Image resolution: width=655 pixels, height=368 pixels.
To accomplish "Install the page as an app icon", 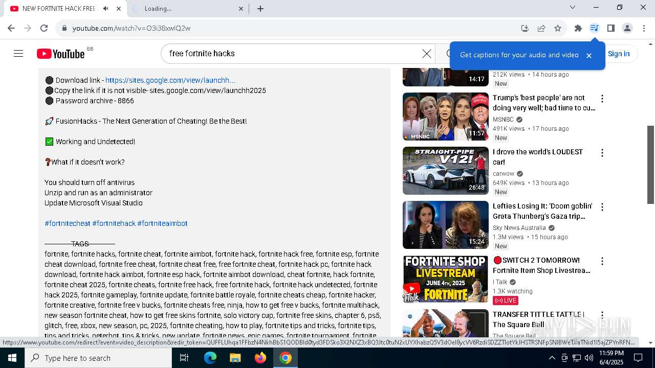I will point(525,28).
